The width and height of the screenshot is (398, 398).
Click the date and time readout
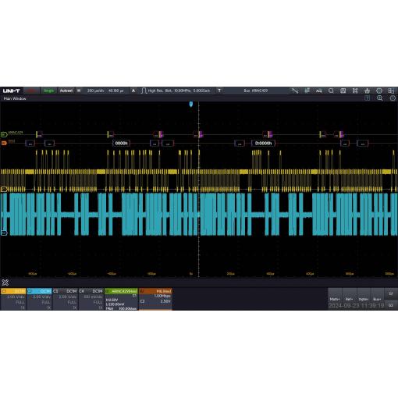coord(356,306)
